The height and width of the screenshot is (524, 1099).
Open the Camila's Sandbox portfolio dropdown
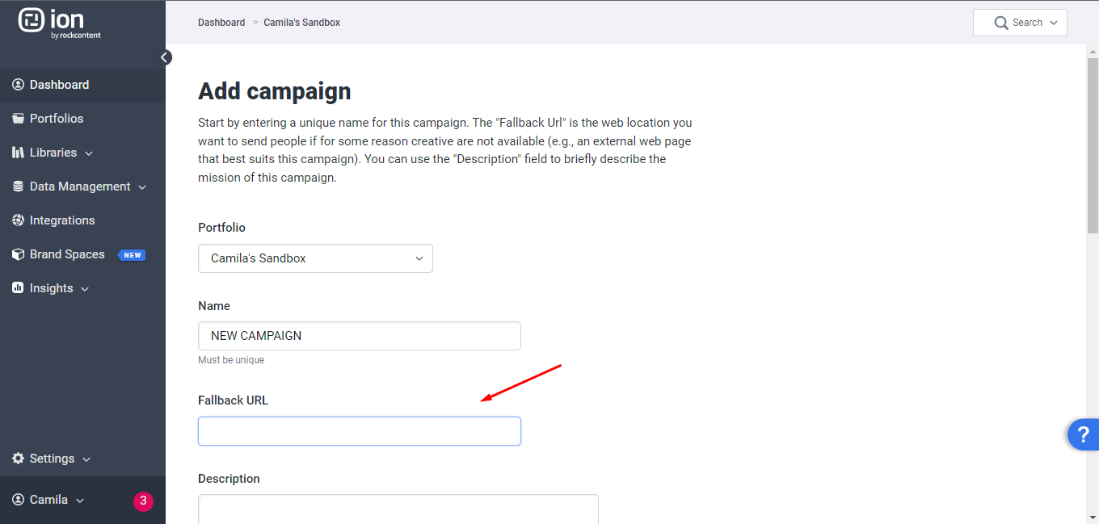[315, 258]
